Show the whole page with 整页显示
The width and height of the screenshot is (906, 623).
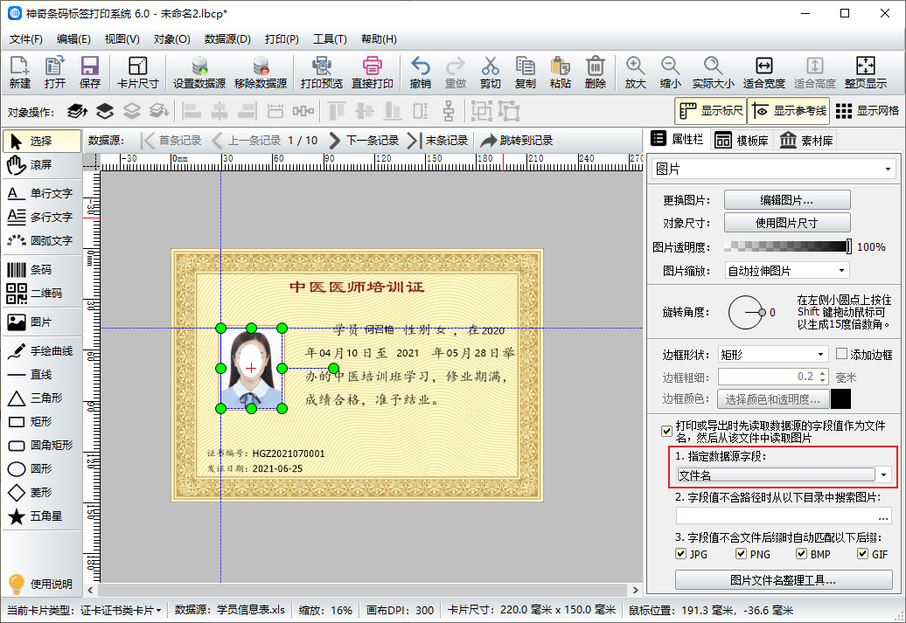866,73
